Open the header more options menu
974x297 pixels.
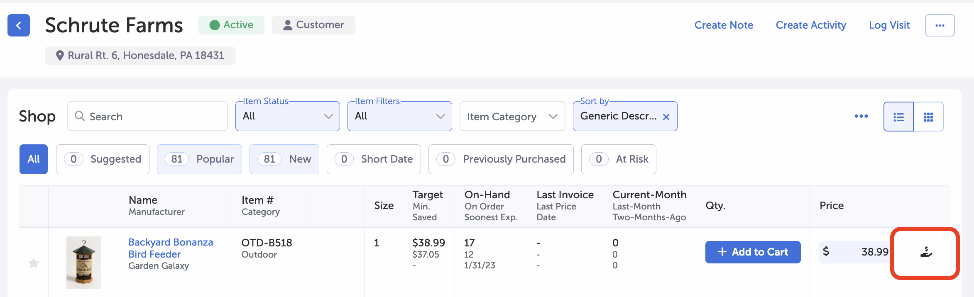click(940, 25)
